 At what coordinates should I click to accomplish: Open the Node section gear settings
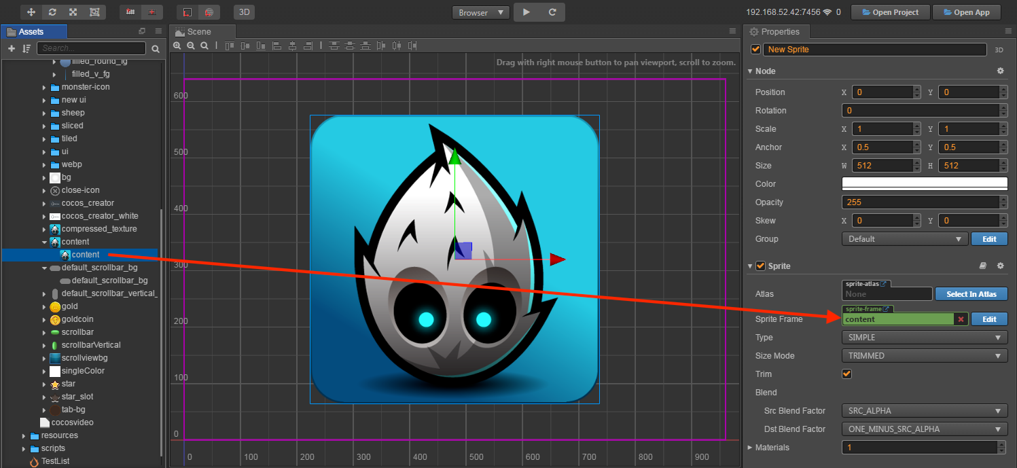coord(1000,71)
